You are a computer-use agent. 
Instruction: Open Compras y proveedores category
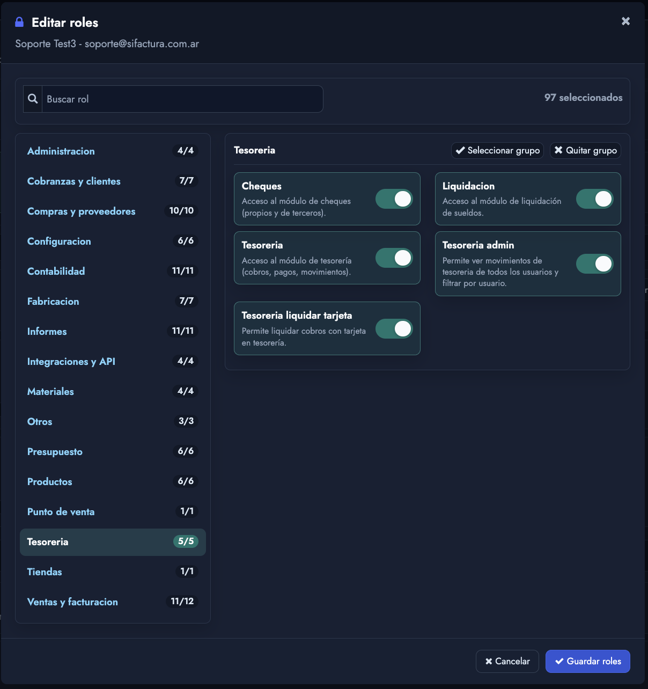click(113, 211)
